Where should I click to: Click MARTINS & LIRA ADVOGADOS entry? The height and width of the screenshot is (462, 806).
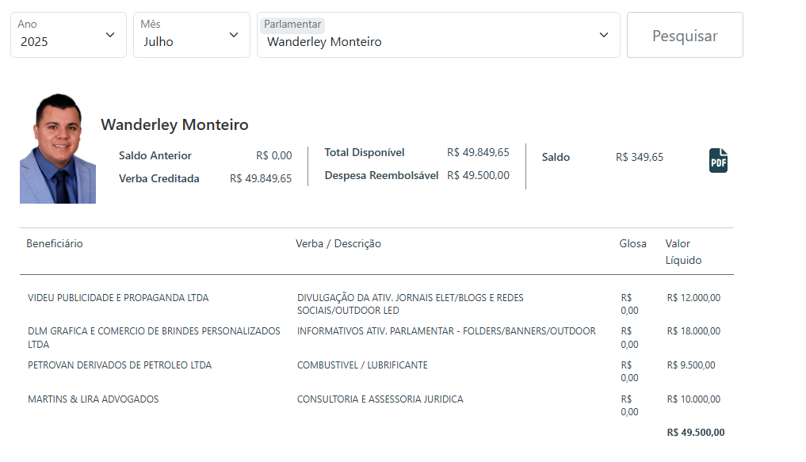93,399
